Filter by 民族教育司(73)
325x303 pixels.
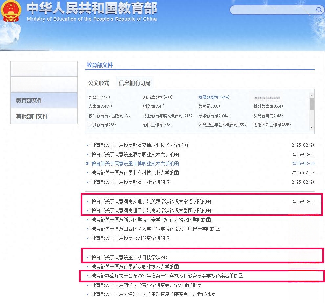click(x=102, y=125)
